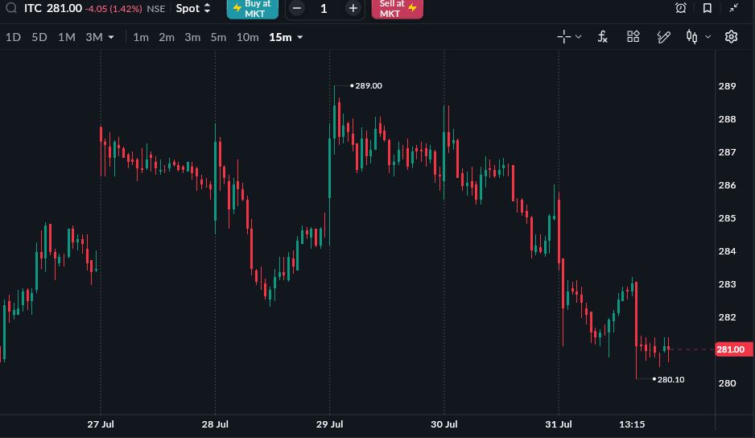
Task: Expand the crosshair cursor options chevron
Action: point(578,36)
